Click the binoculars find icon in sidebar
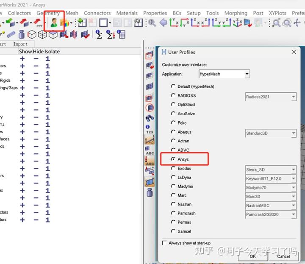Screen dimensions: 305x264 [150, 118]
